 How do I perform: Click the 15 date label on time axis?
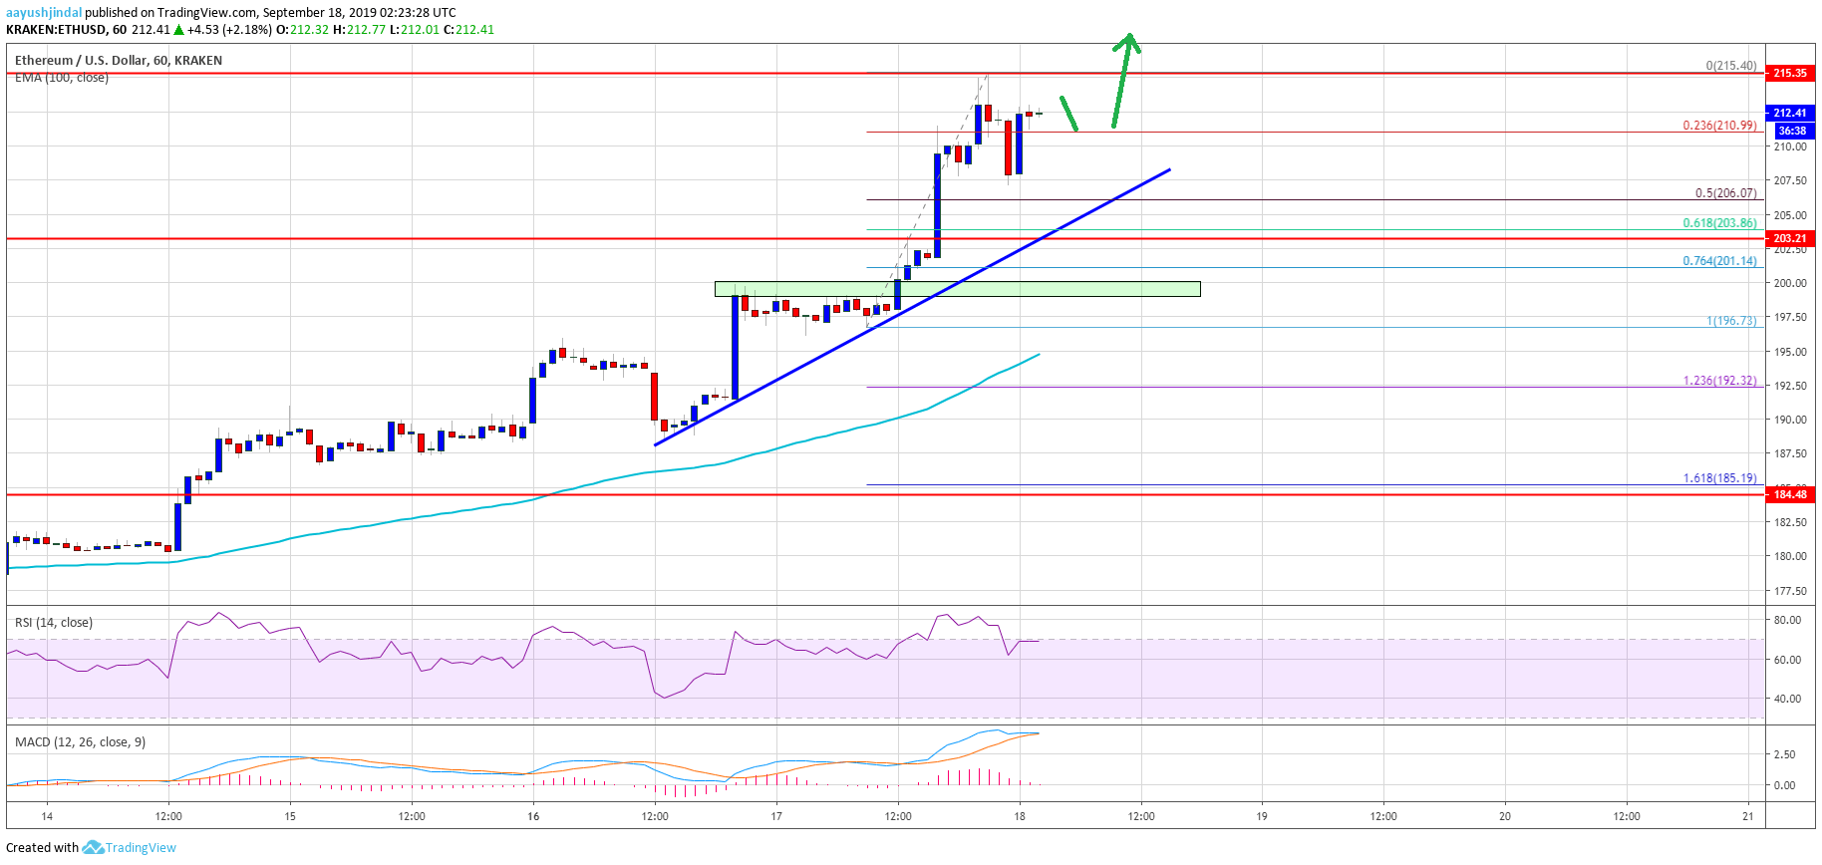click(x=290, y=816)
